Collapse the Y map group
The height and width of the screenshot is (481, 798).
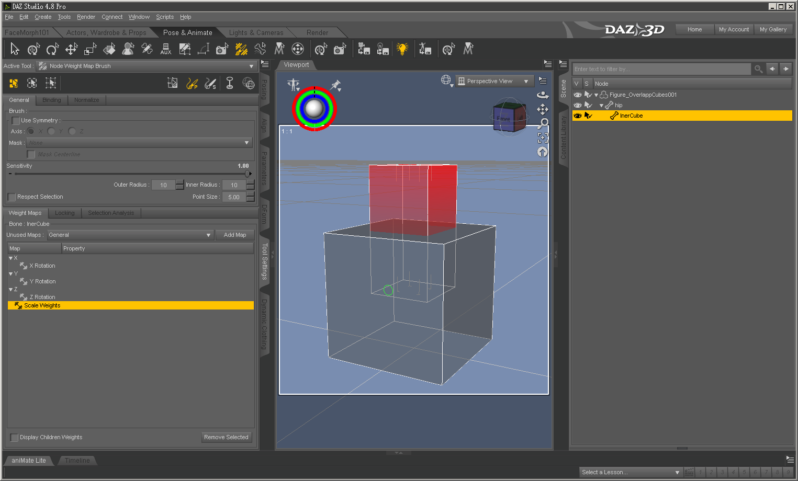click(11, 274)
